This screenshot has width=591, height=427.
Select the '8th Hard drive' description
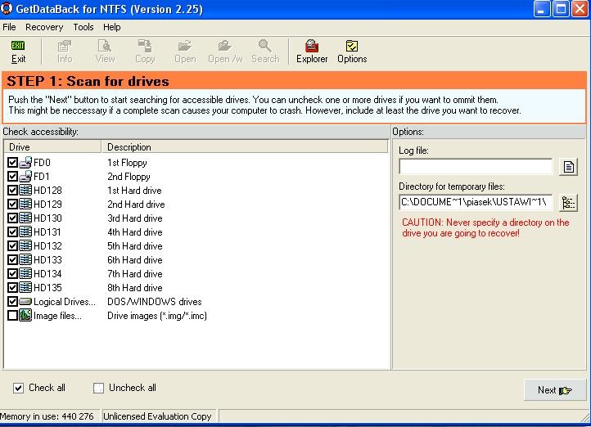tap(135, 288)
